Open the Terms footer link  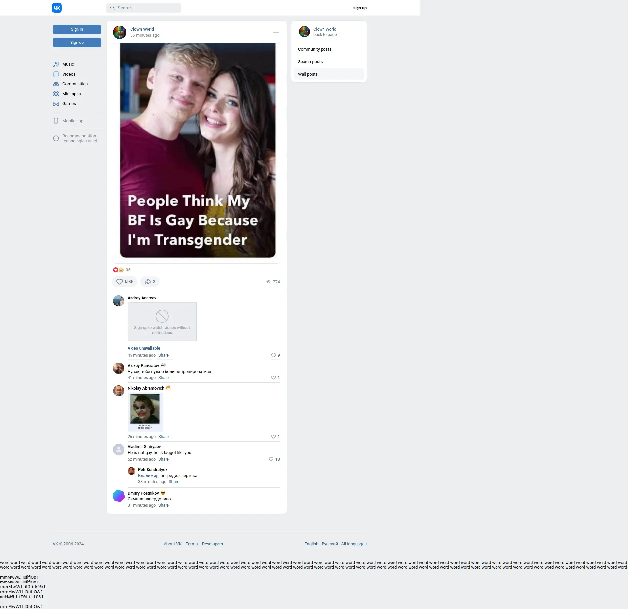[192, 544]
